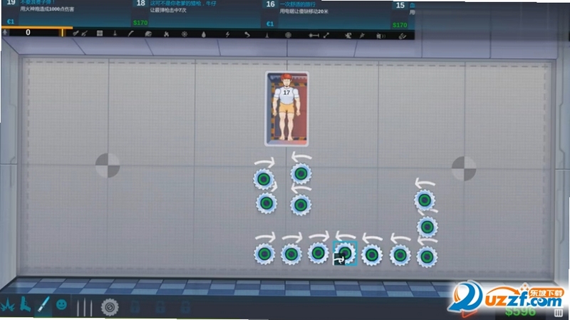Click the left wall anchor target

point(108,165)
